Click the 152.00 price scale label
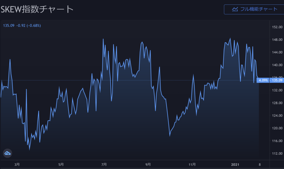Image resolution: width=284 pixels, height=169 pixels. coord(277,27)
